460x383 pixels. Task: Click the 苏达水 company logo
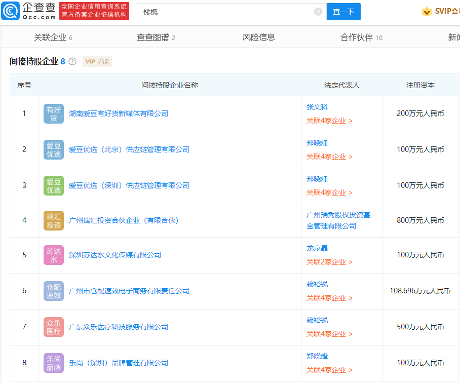[53, 255]
